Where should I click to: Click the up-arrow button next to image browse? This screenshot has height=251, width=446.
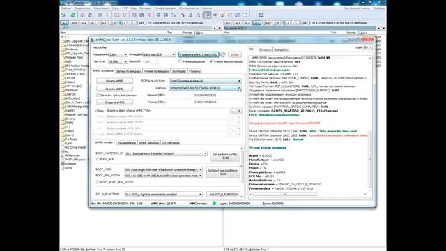tap(239, 111)
